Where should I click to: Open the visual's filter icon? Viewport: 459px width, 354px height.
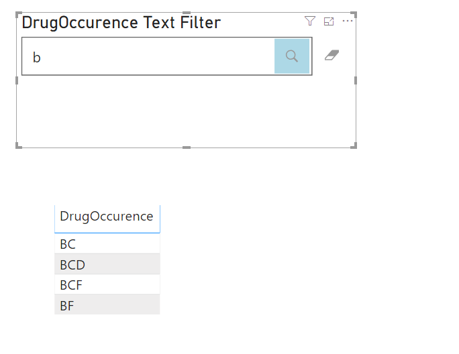309,21
